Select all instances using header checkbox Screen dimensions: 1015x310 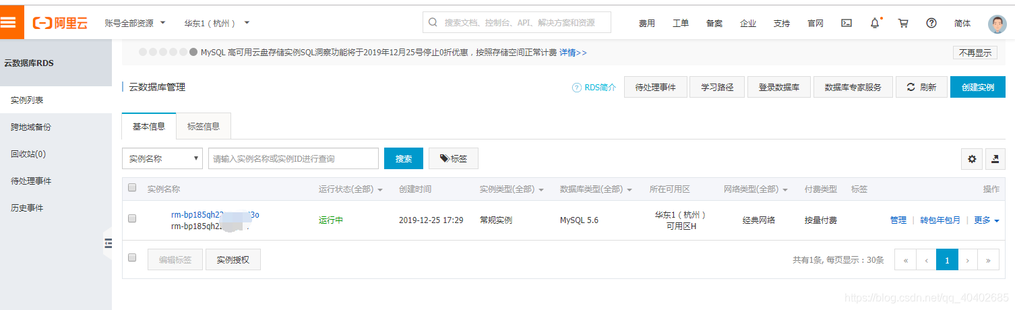point(132,188)
